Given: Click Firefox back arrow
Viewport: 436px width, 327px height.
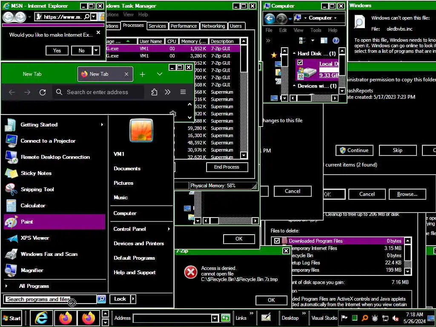Looking at the screenshot, I should (11, 92).
